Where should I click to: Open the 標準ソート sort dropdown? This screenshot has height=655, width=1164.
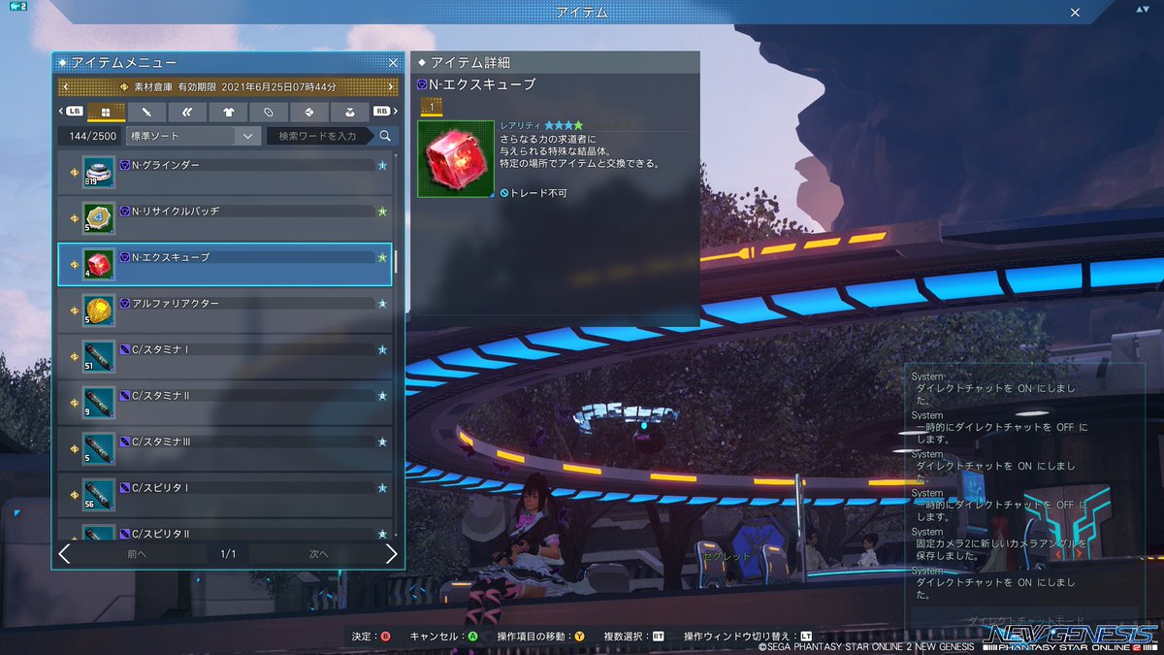(191, 136)
